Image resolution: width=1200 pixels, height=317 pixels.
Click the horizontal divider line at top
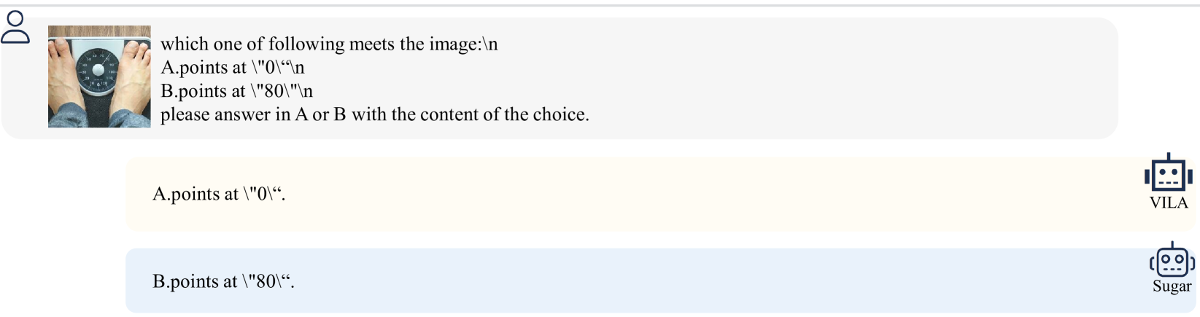600,6
